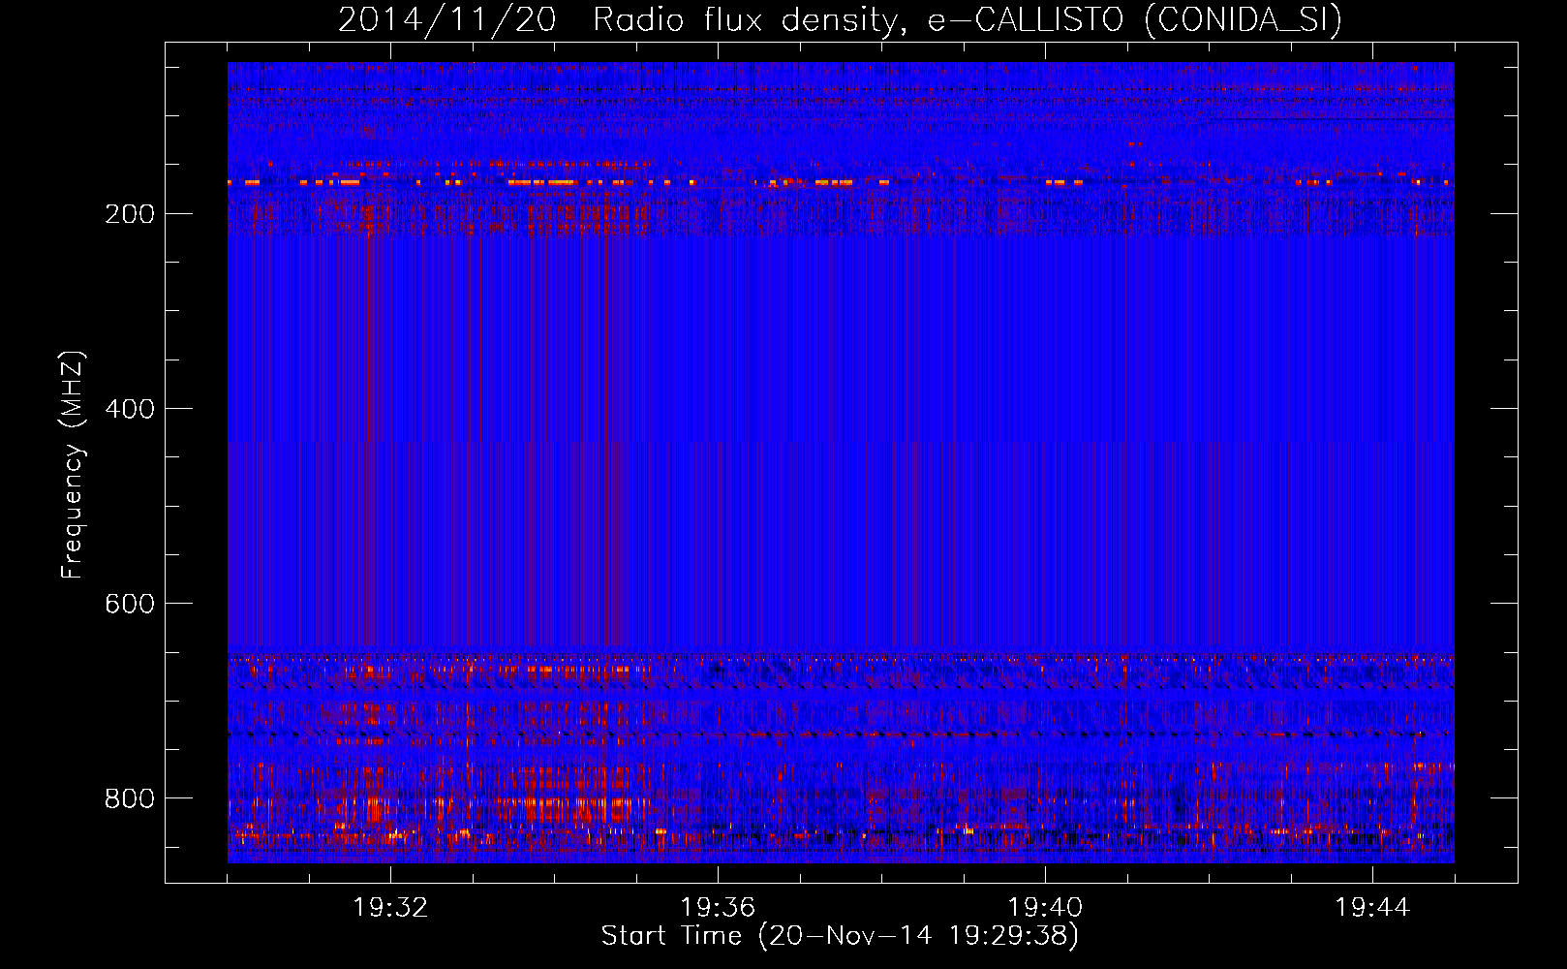Viewport: 1567px width, 969px height.
Task: Click the 19:40 time axis label
Action: pyautogui.click(x=1045, y=908)
